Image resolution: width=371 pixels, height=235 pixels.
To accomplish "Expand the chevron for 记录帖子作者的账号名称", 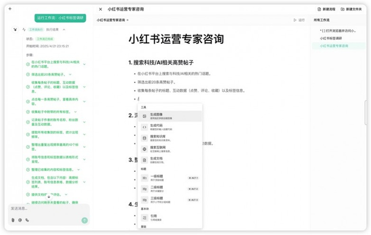I will (84, 122).
